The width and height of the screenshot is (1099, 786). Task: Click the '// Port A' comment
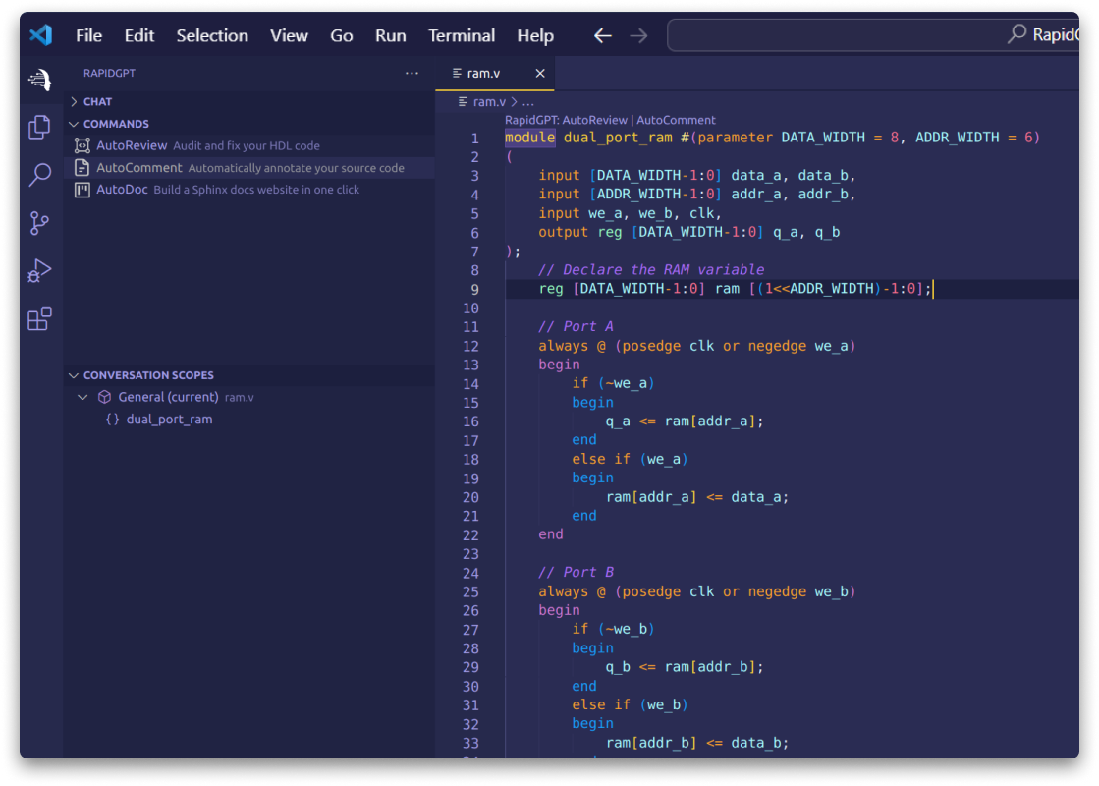[x=576, y=327]
